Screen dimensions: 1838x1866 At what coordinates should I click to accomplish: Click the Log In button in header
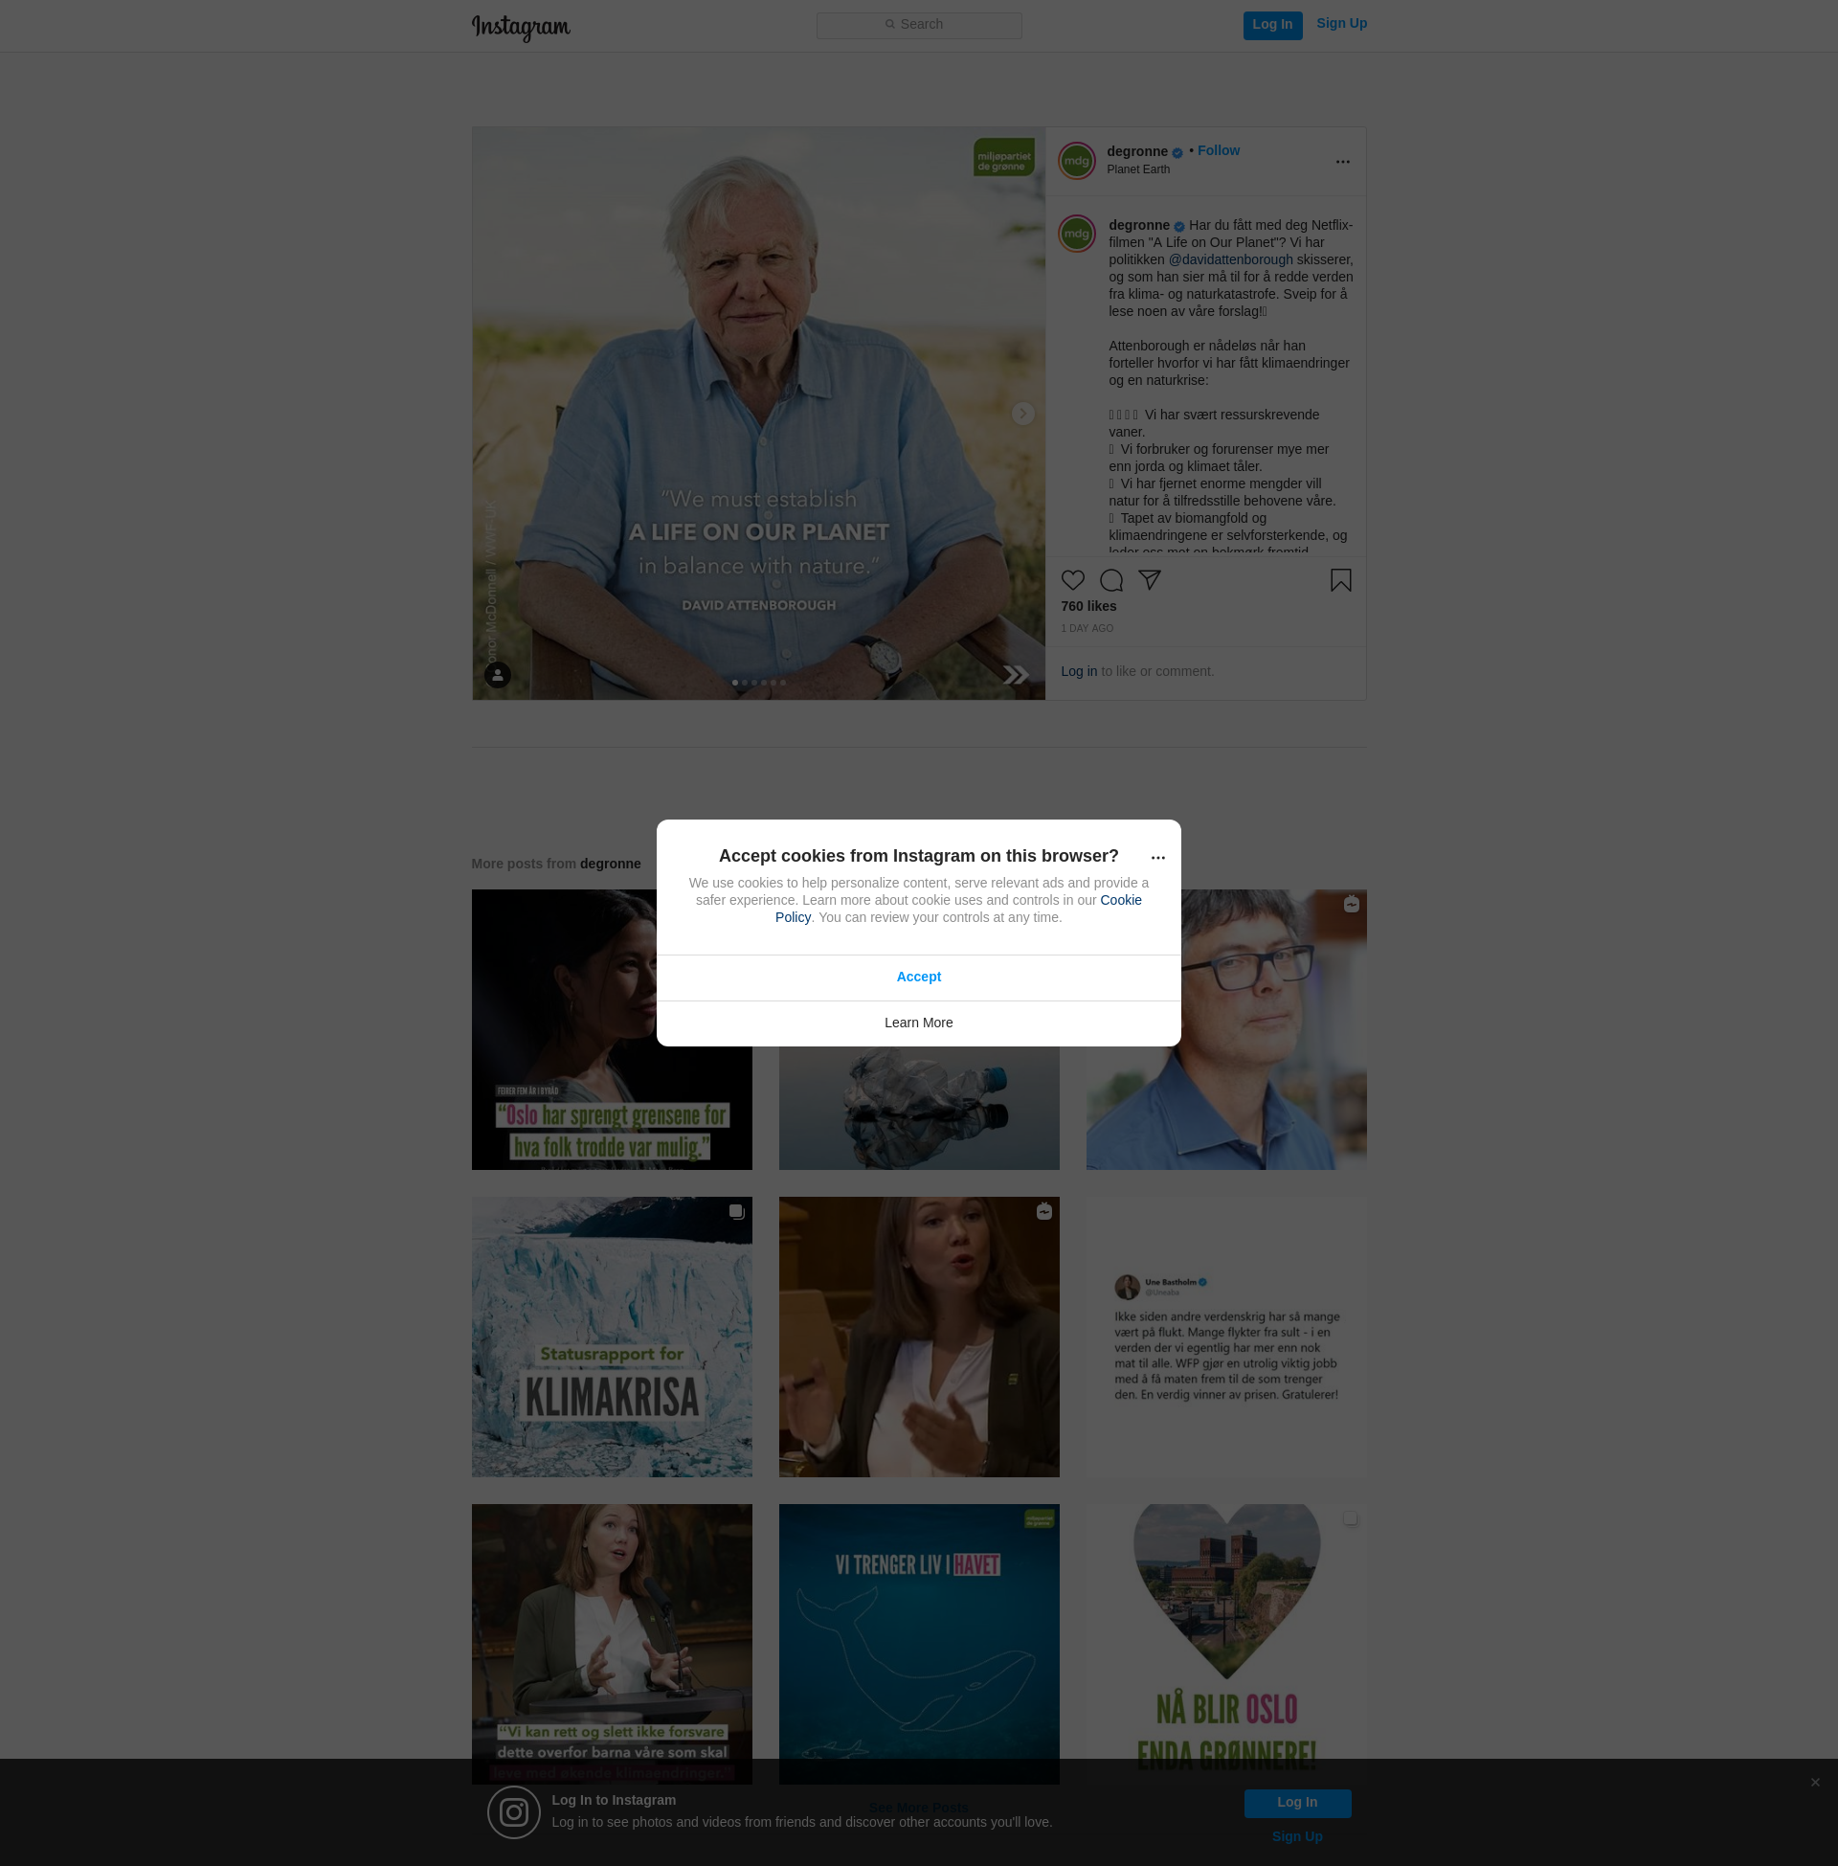point(1272,25)
